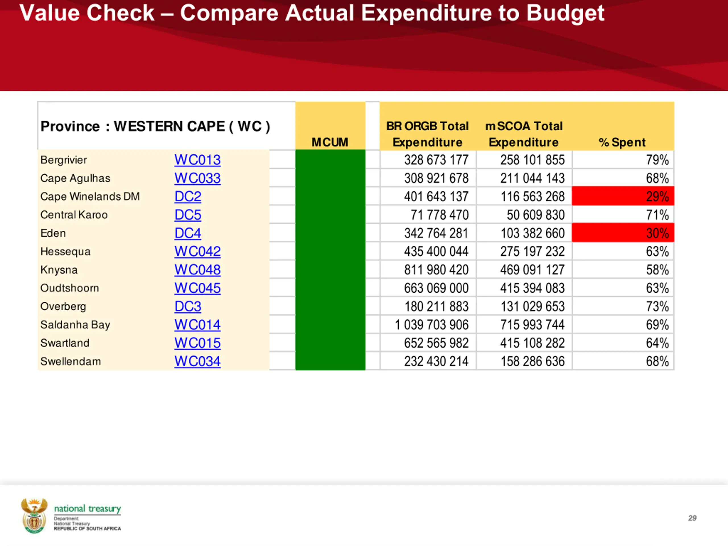Select the value 116 563 268

pos(533,197)
